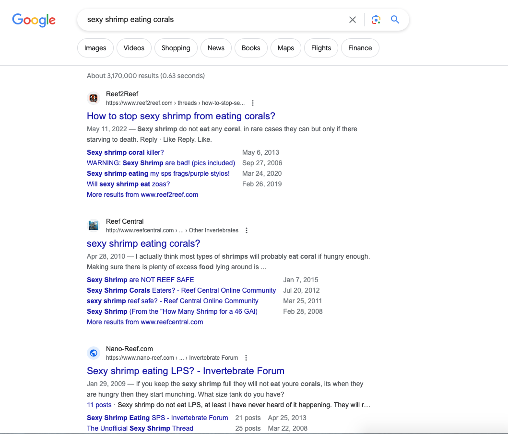Open three-dot menu for Reef2Reef result
Screen dimensions: 508x434
point(253,103)
